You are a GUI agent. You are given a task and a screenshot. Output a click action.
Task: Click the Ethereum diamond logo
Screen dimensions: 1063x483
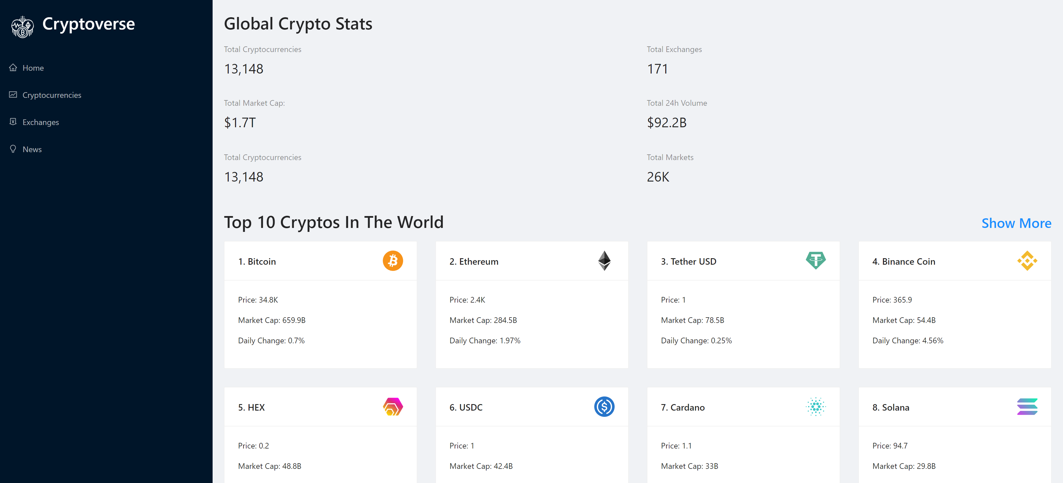tap(604, 261)
